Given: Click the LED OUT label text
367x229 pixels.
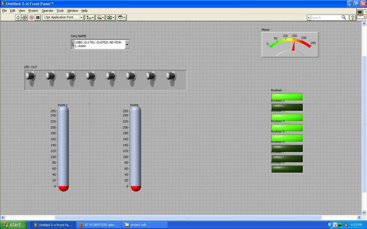Looking at the screenshot, I should pos(31,67).
